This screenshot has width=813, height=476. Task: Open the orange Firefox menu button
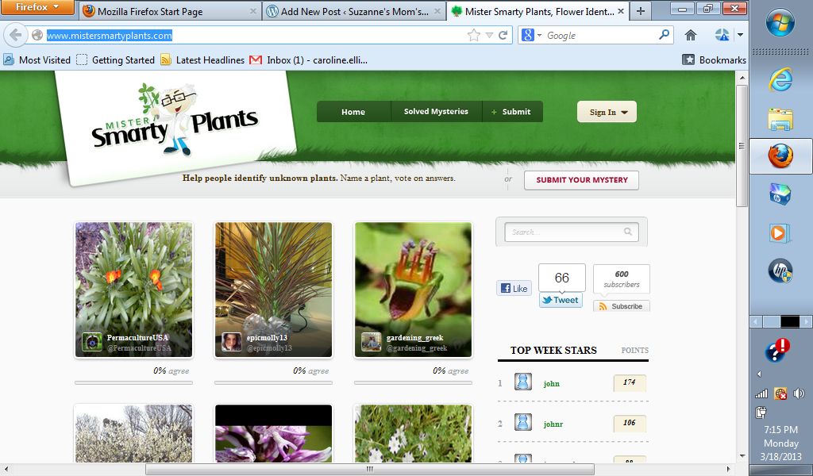click(37, 8)
